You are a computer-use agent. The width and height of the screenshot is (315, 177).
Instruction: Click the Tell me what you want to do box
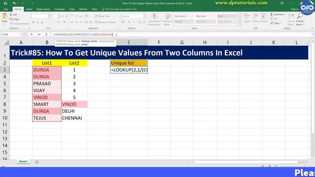tap(120, 9)
